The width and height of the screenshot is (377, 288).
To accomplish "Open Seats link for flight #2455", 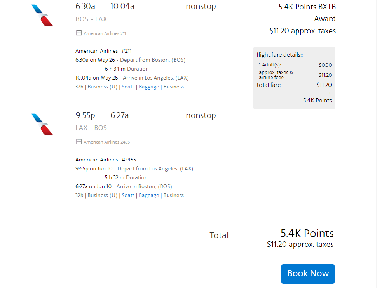I will pyautogui.click(x=128, y=196).
